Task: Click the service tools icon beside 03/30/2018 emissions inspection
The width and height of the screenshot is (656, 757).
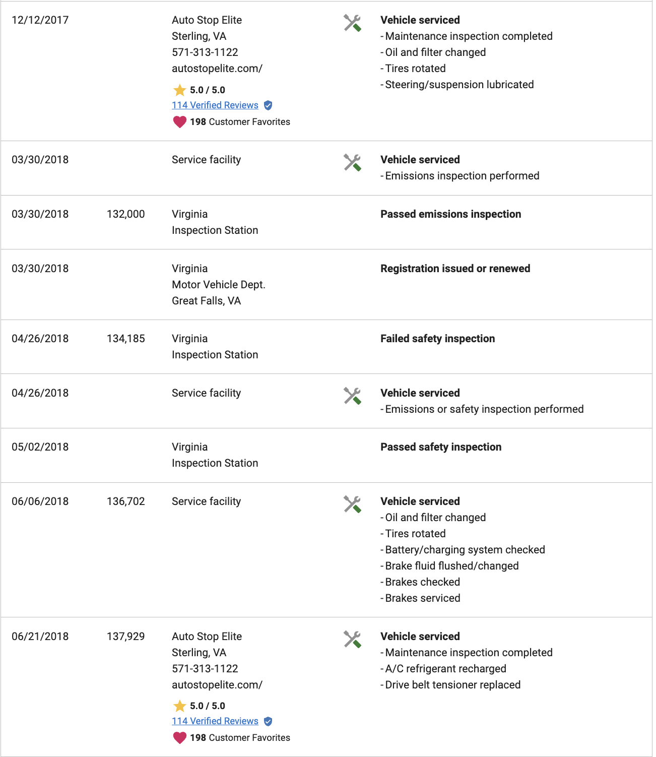Action: (x=352, y=163)
